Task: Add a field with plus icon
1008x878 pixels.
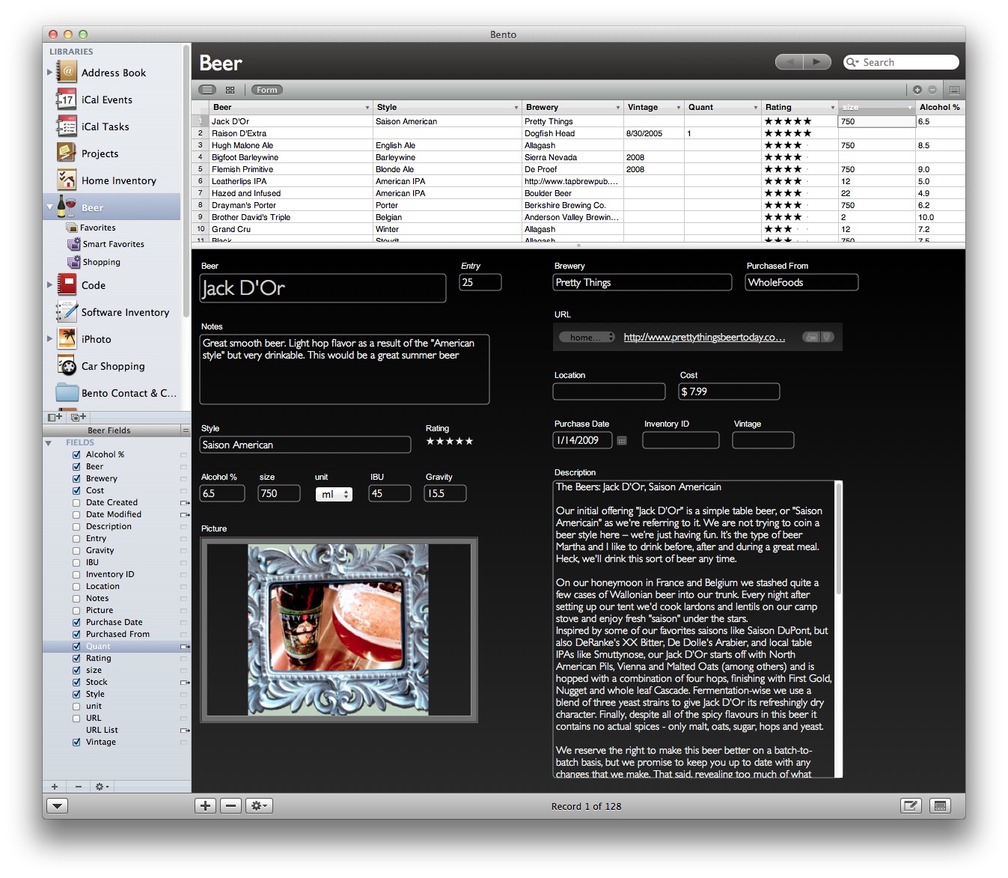Action: click(x=55, y=787)
